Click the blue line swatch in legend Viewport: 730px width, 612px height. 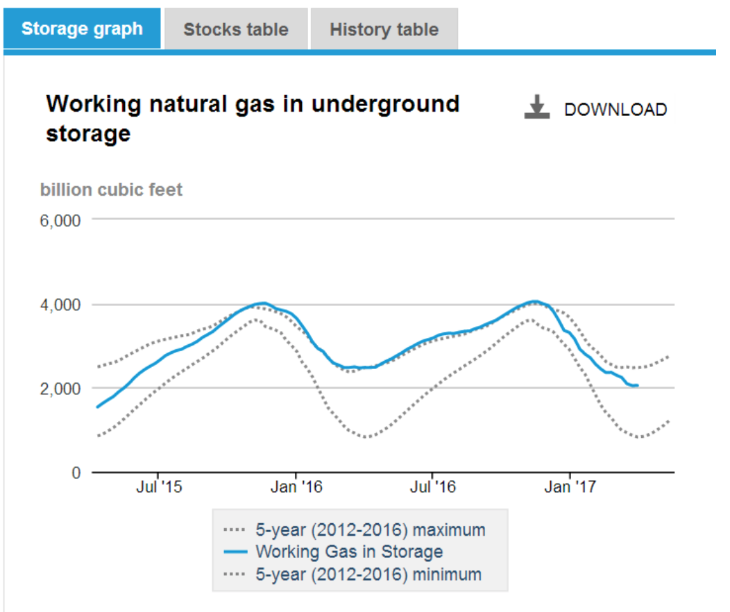(x=236, y=552)
